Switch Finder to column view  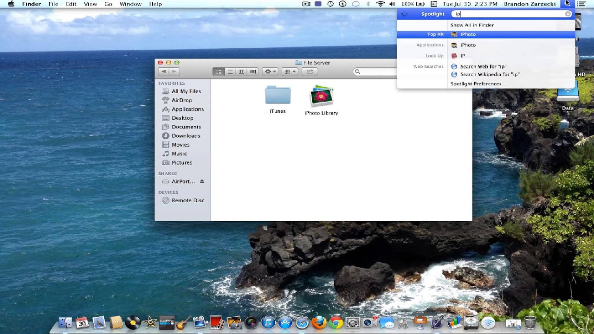[241, 71]
